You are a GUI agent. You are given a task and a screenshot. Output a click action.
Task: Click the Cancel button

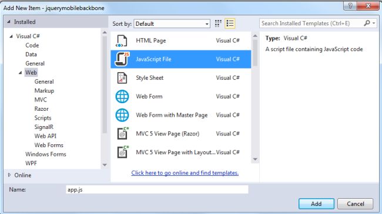355,203
